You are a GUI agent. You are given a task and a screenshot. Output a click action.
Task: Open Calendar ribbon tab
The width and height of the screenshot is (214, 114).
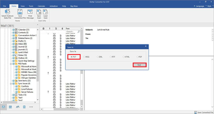(41, 6)
